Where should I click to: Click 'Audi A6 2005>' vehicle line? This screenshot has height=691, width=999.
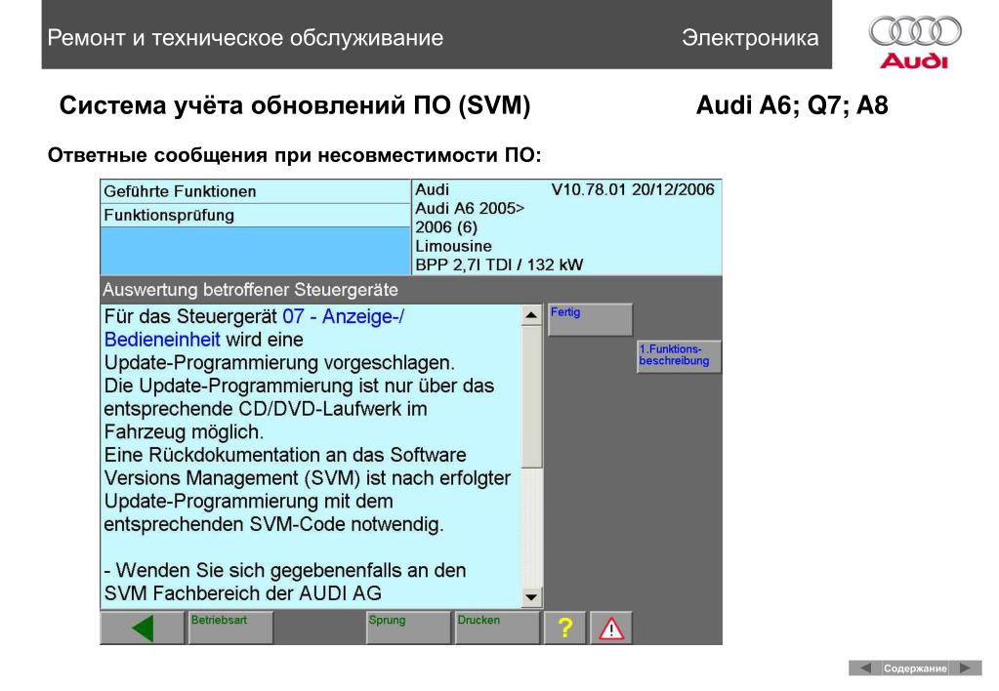470,209
